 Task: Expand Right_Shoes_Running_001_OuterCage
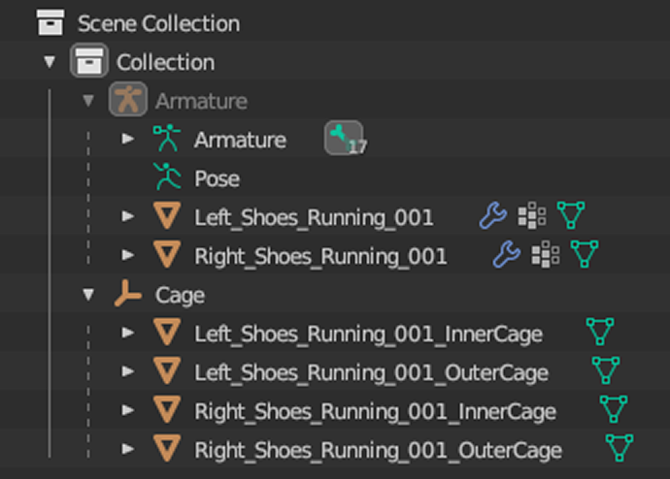tap(128, 449)
